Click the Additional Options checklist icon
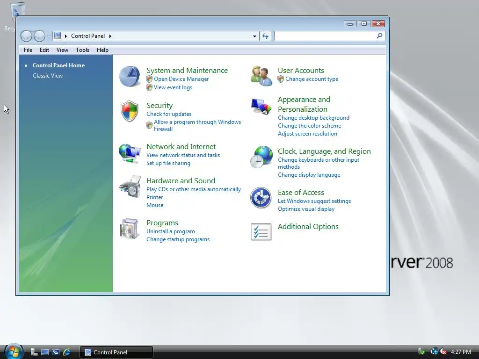479x359 pixels. coord(261,232)
